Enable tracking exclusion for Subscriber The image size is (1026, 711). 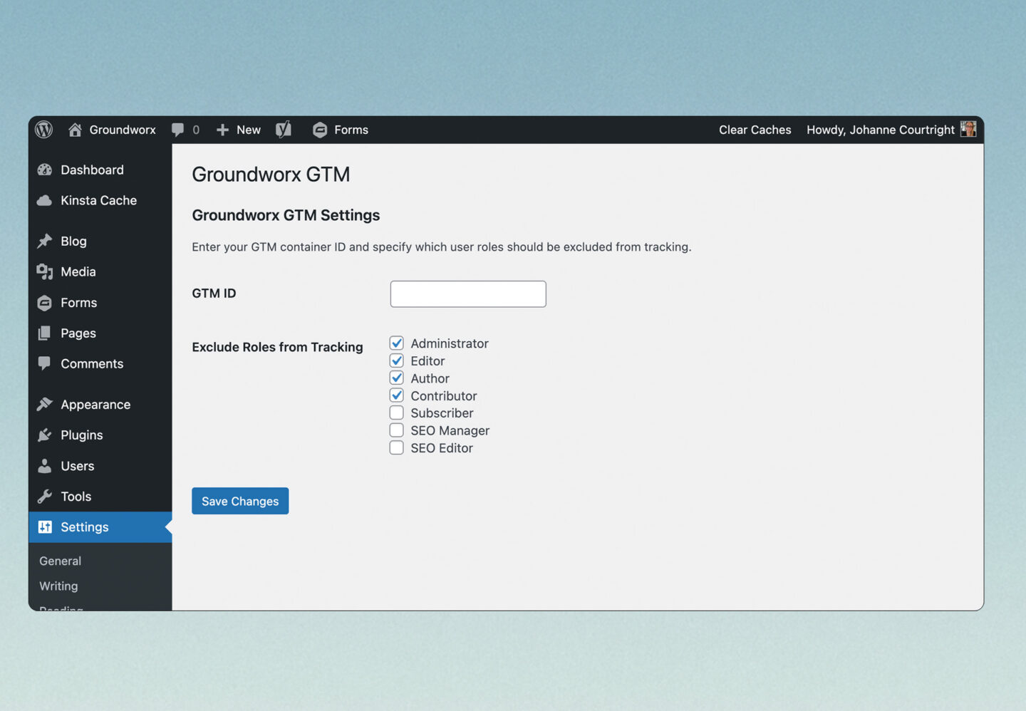pyautogui.click(x=396, y=412)
